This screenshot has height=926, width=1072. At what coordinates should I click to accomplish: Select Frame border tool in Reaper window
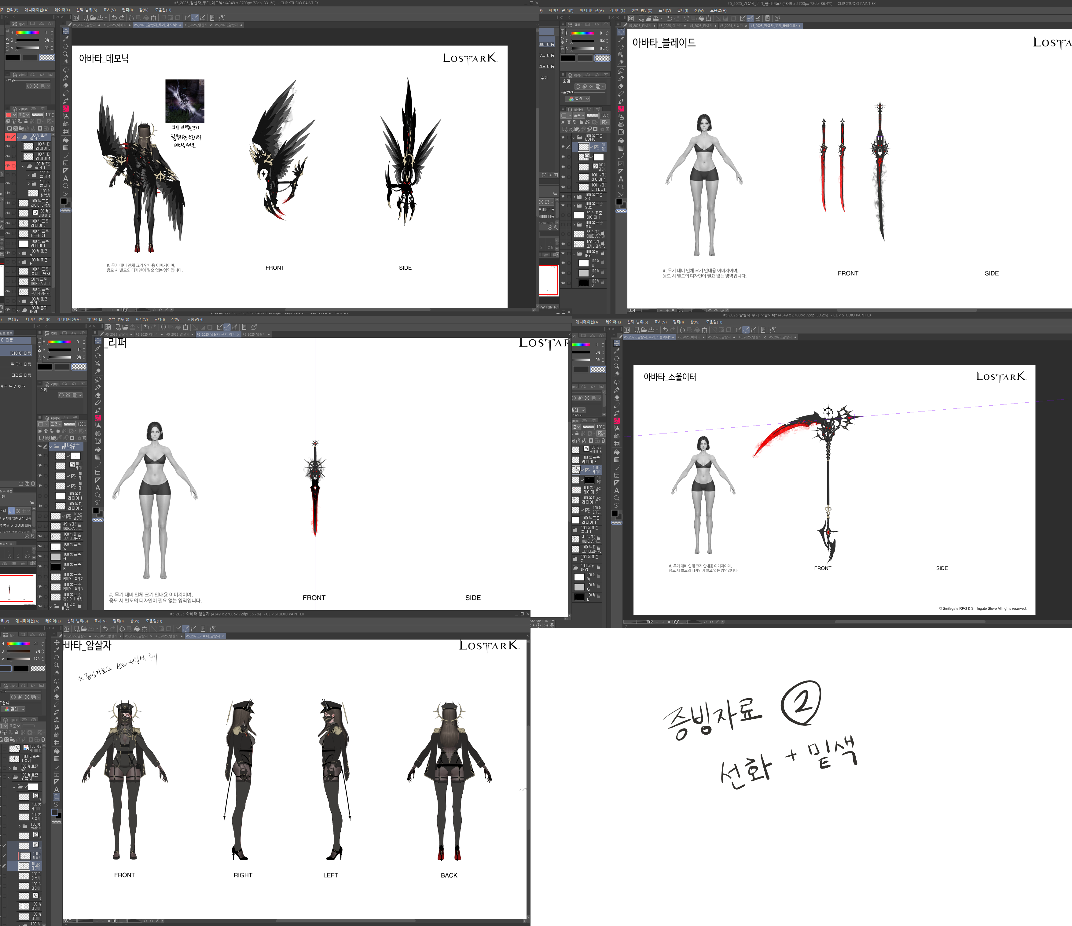coord(98,472)
